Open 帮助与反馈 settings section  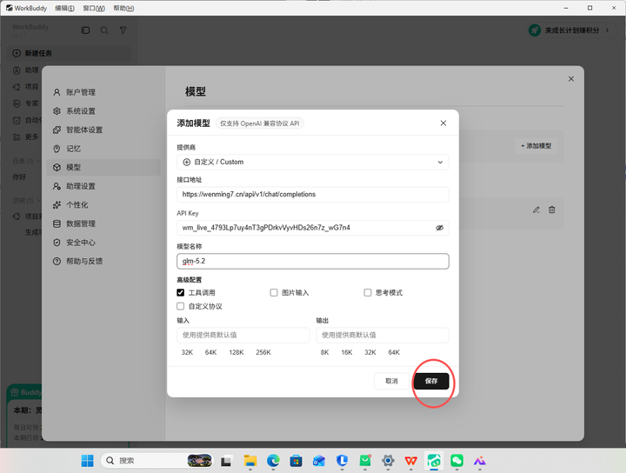tap(103, 261)
